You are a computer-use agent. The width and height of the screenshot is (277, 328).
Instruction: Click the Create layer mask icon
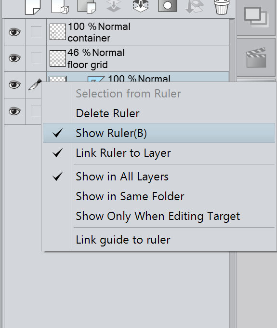click(x=168, y=6)
